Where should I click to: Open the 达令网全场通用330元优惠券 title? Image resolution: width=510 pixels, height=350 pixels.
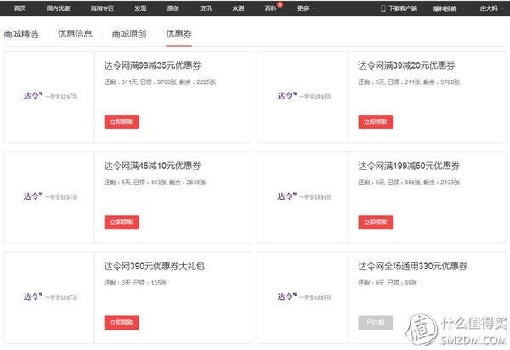413,266
